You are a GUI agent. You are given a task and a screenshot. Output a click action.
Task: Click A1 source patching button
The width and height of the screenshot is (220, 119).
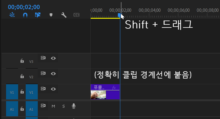click(x=12, y=109)
